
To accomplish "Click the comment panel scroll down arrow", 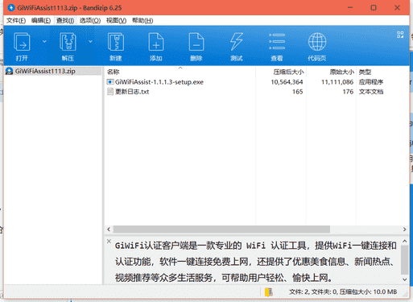I will click(x=405, y=279).
